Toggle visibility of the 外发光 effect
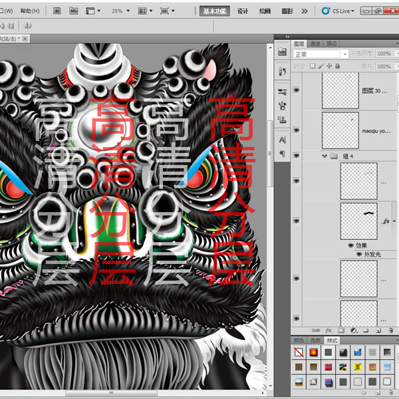The image size is (399, 399). click(x=359, y=254)
